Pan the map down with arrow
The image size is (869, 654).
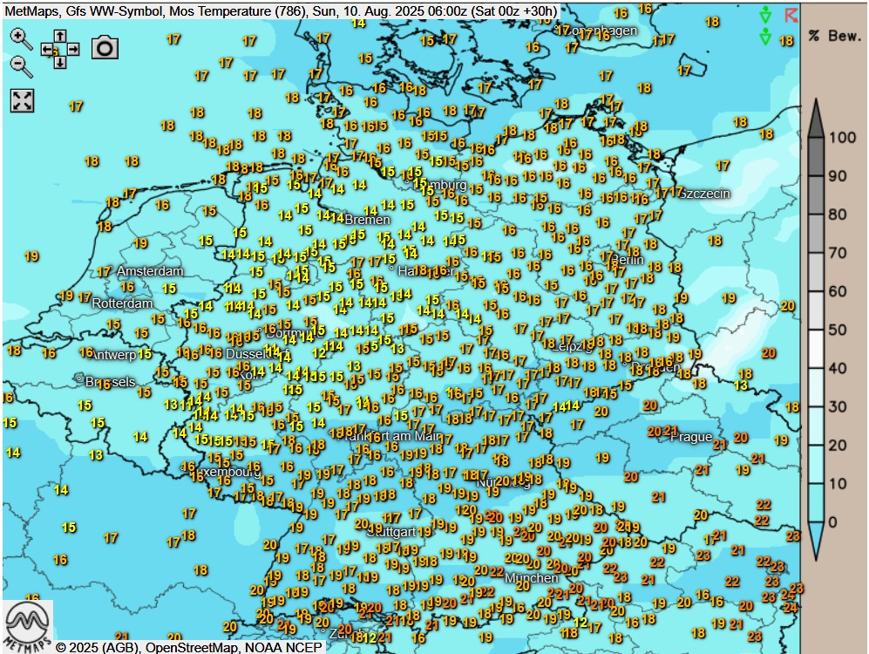tap(60, 62)
